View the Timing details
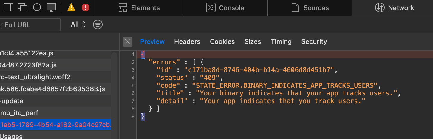The height and width of the screenshot is (139, 433). pyautogui.click(x=281, y=42)
